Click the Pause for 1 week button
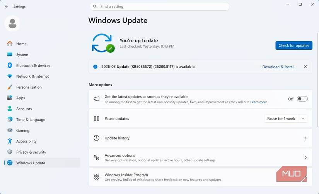This screenshot has height=194, width=319. 281,119
